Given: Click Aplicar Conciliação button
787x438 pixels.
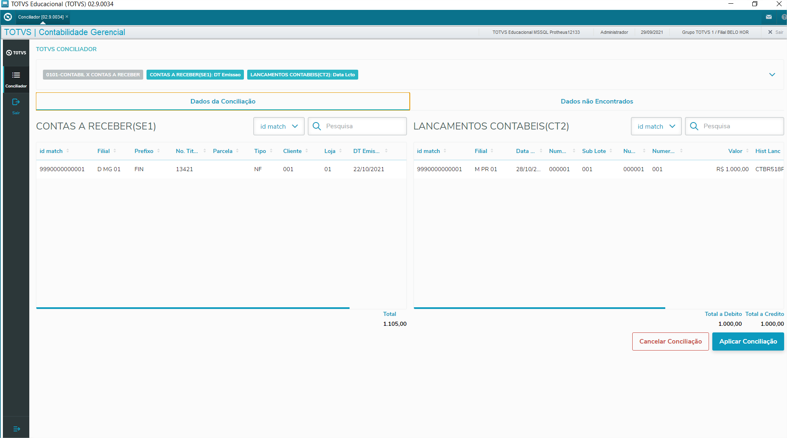Looking at the screenshot, I should click(748, 341).
